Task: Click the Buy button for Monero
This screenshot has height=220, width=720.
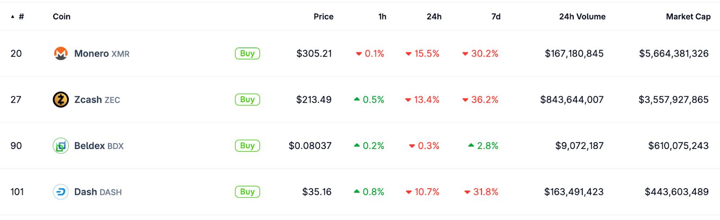Action: 247,54
